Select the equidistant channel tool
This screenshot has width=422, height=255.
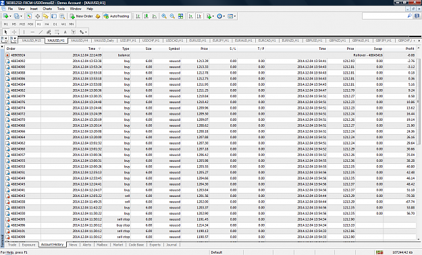[x=49, y=32]
